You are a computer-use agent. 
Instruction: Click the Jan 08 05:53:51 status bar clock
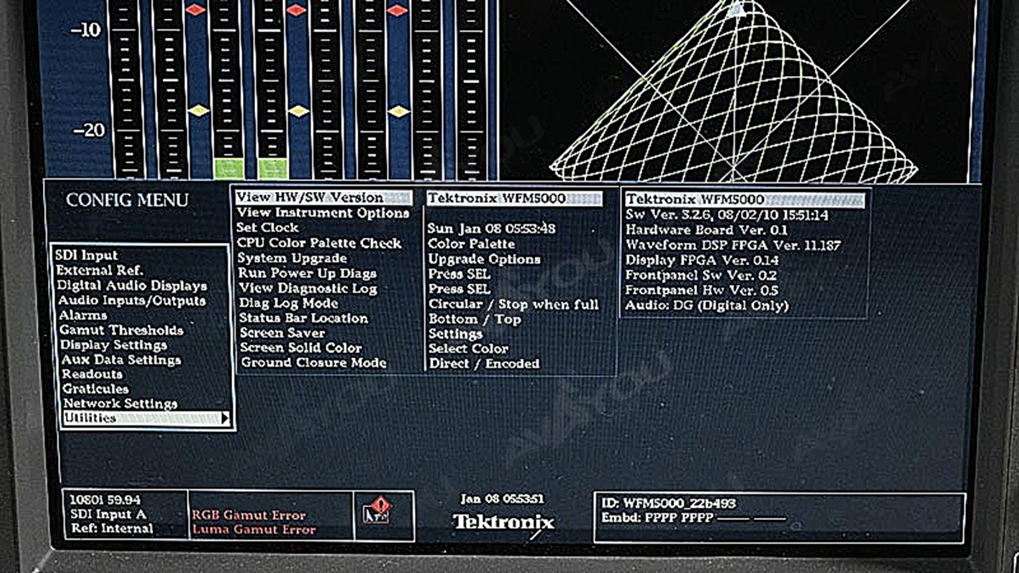[502, 499]
